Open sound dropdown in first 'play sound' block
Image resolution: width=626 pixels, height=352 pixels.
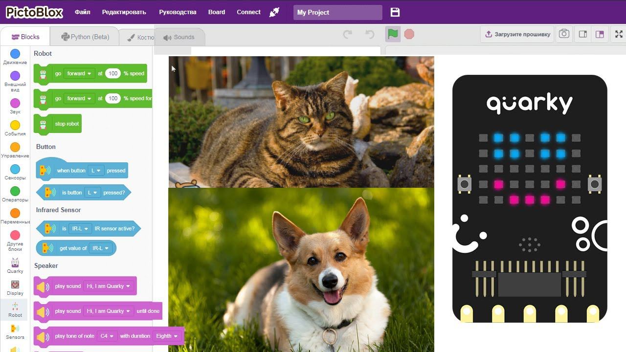(x=109, y=286)
